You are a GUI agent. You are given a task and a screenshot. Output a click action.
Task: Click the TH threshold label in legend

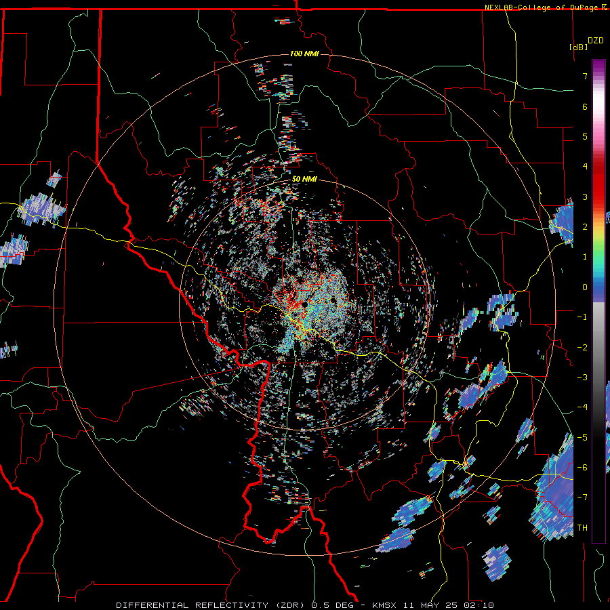click(x=582, y=527)
